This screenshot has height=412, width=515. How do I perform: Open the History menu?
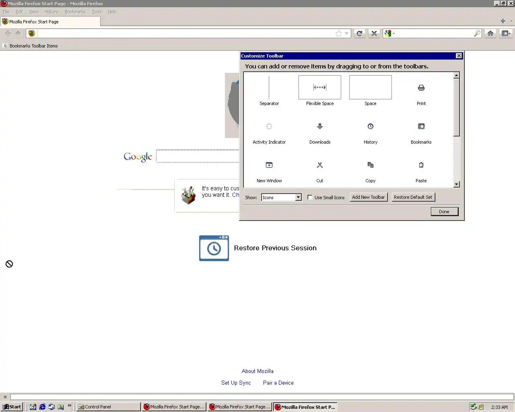[51, 12]
